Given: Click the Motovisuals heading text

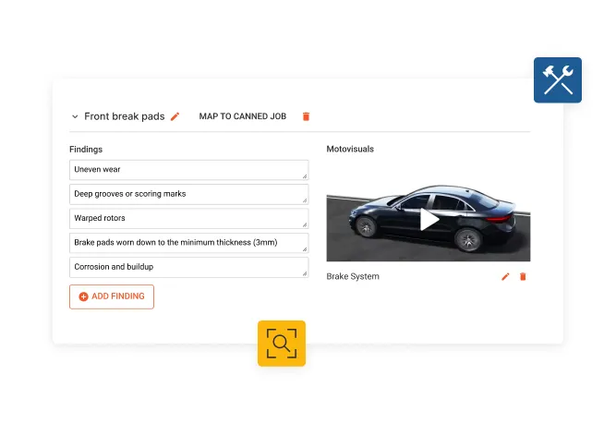Looking at the screenshot, I should (x=350, y=149).
